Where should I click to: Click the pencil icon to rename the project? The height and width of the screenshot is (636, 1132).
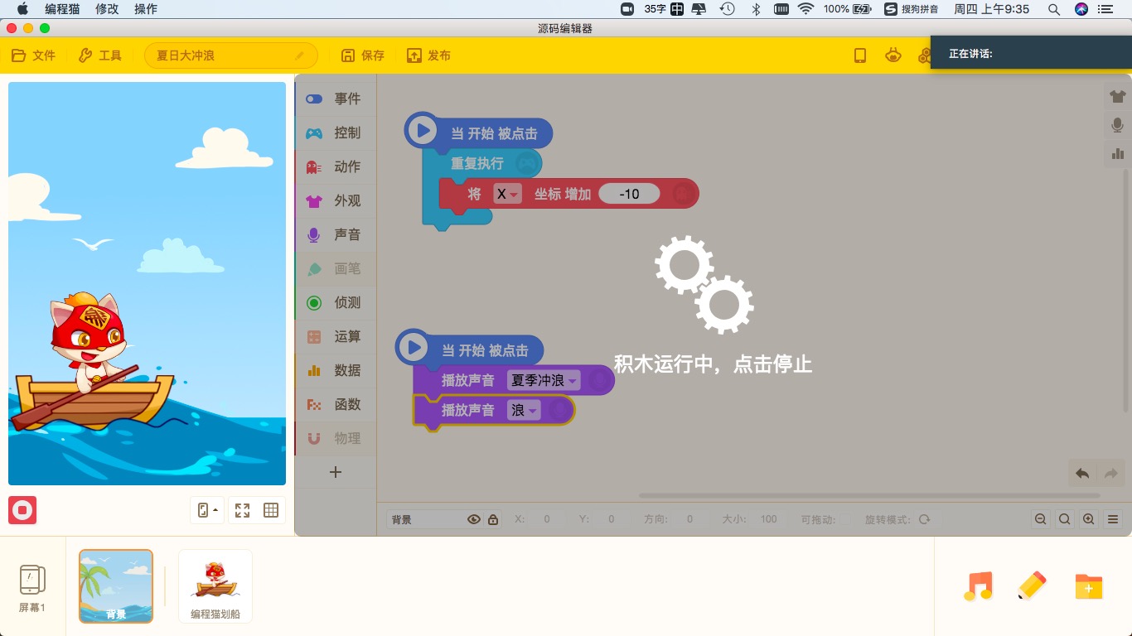point(300,55)
